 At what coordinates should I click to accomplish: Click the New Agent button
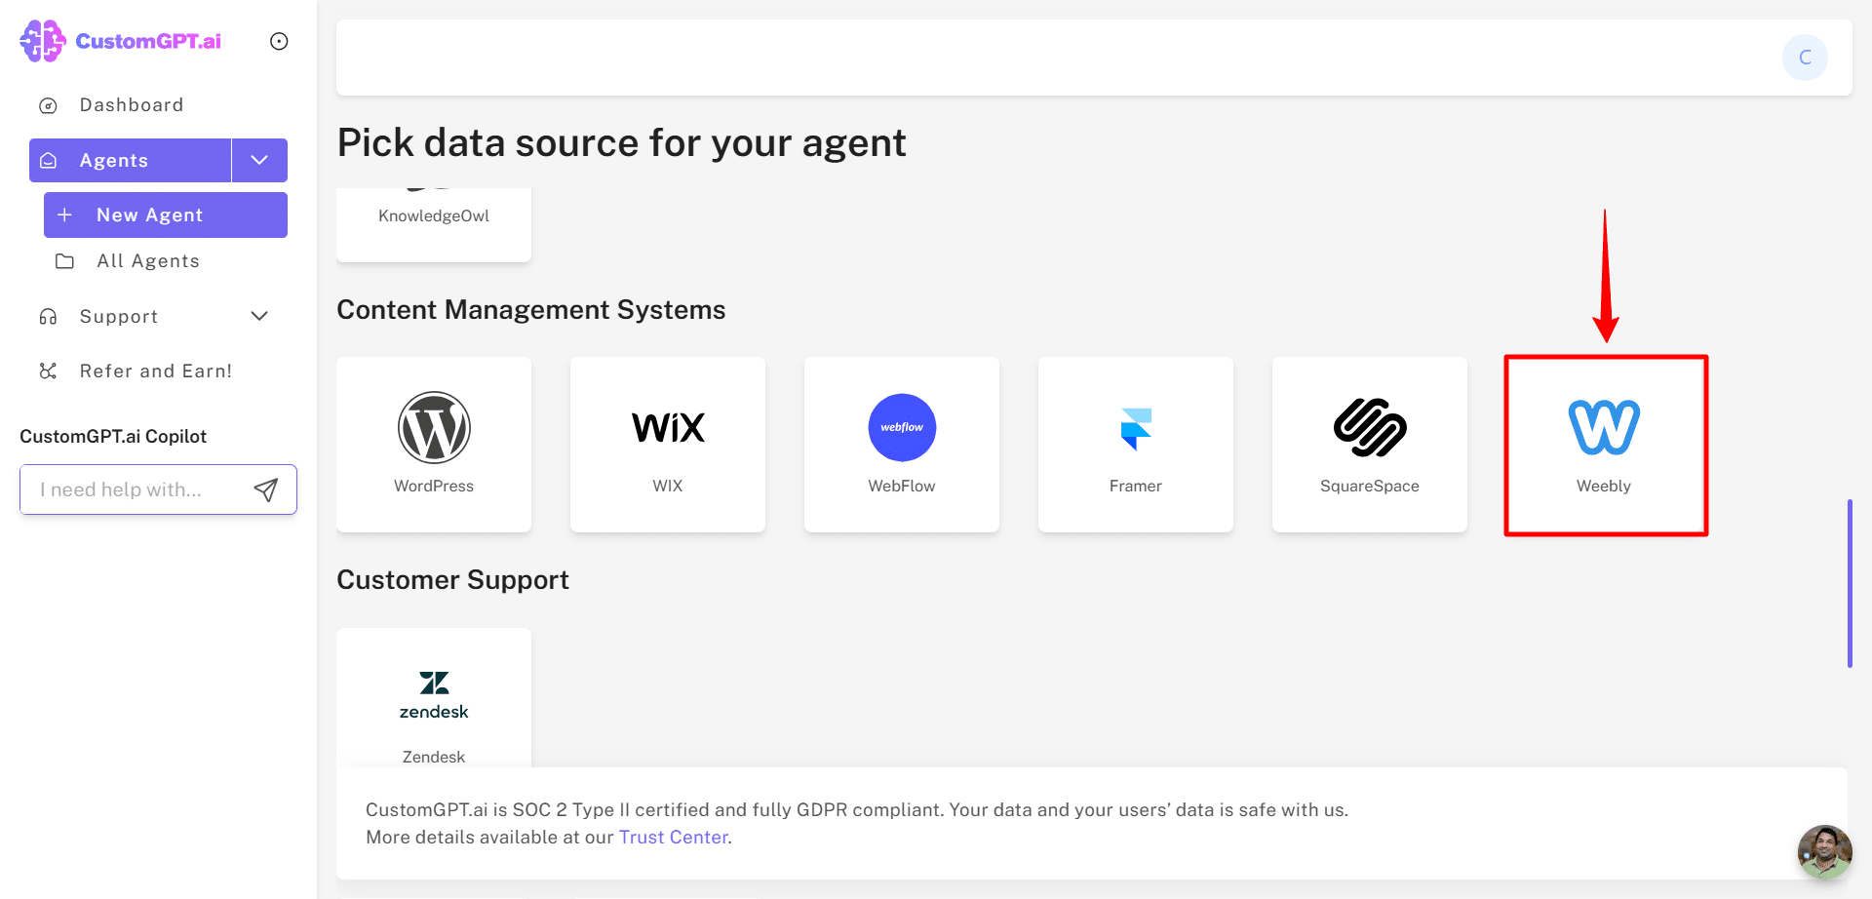[x=166, y=215]
